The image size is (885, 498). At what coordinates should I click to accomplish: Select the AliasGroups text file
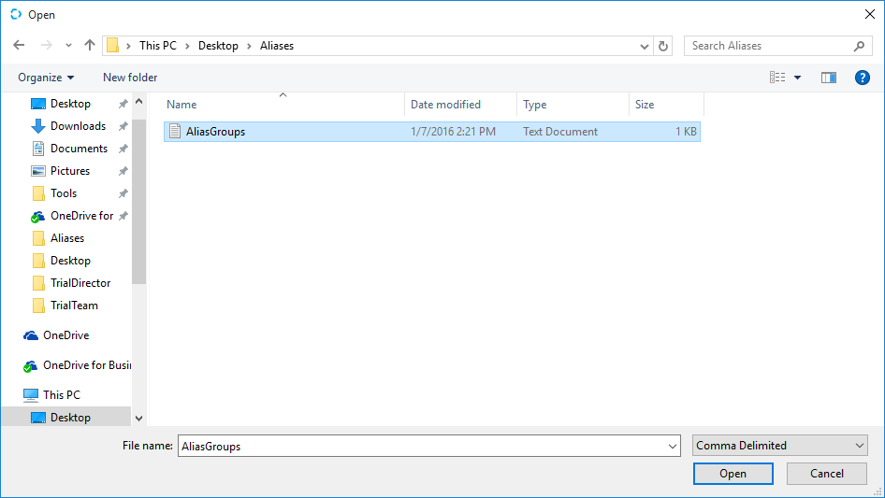(432, 132)
